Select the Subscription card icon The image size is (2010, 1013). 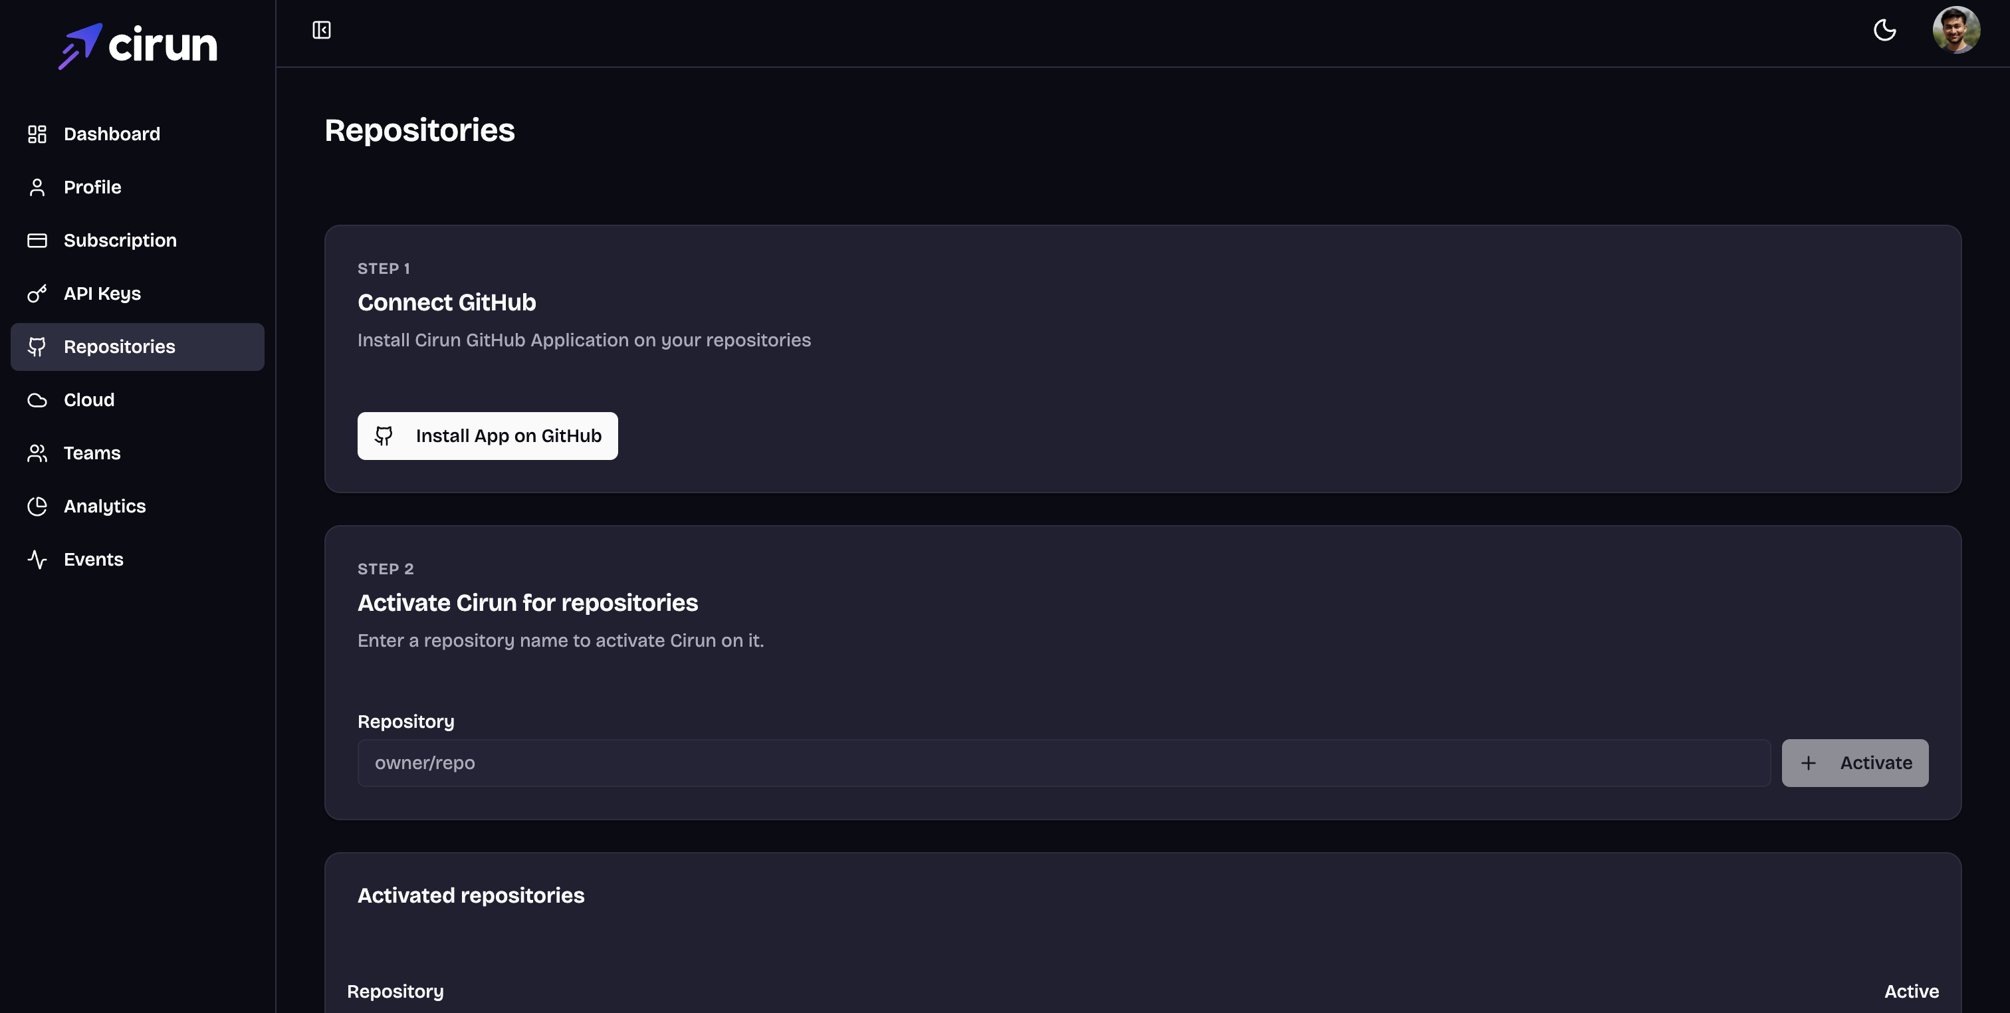pos(37,241)
